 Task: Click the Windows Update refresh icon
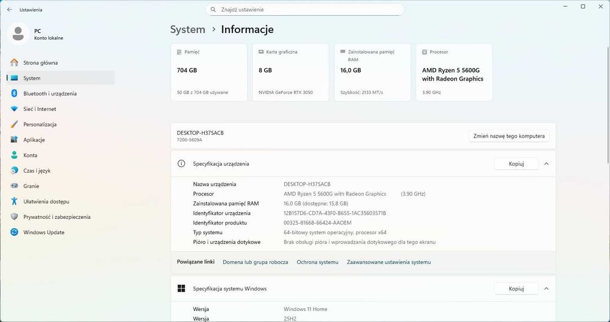coord(15,232)
